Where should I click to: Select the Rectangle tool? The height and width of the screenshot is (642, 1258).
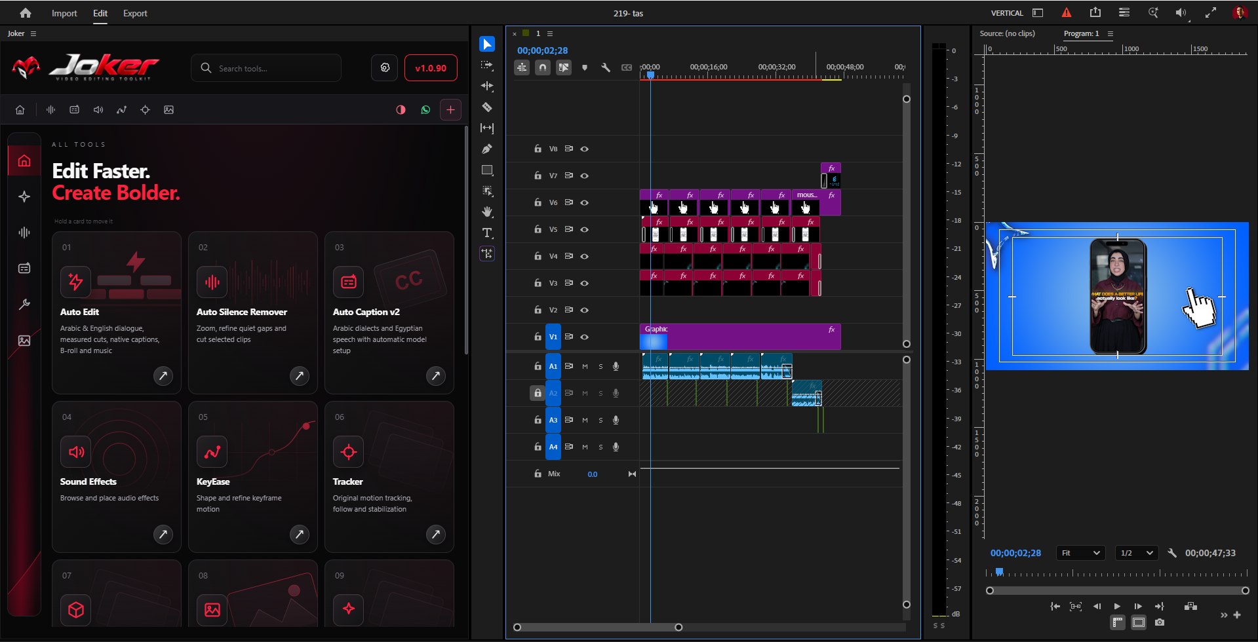point(487,170)
